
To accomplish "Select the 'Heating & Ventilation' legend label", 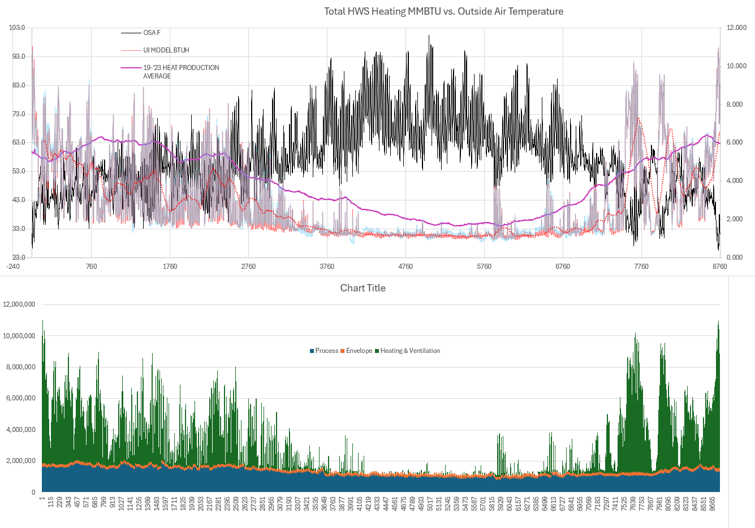I will tap(410, 351).
